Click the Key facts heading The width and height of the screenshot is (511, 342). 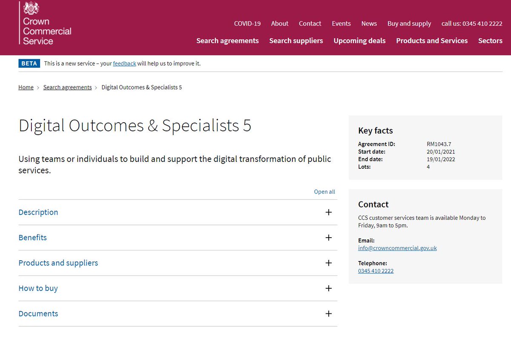[376, 131]
